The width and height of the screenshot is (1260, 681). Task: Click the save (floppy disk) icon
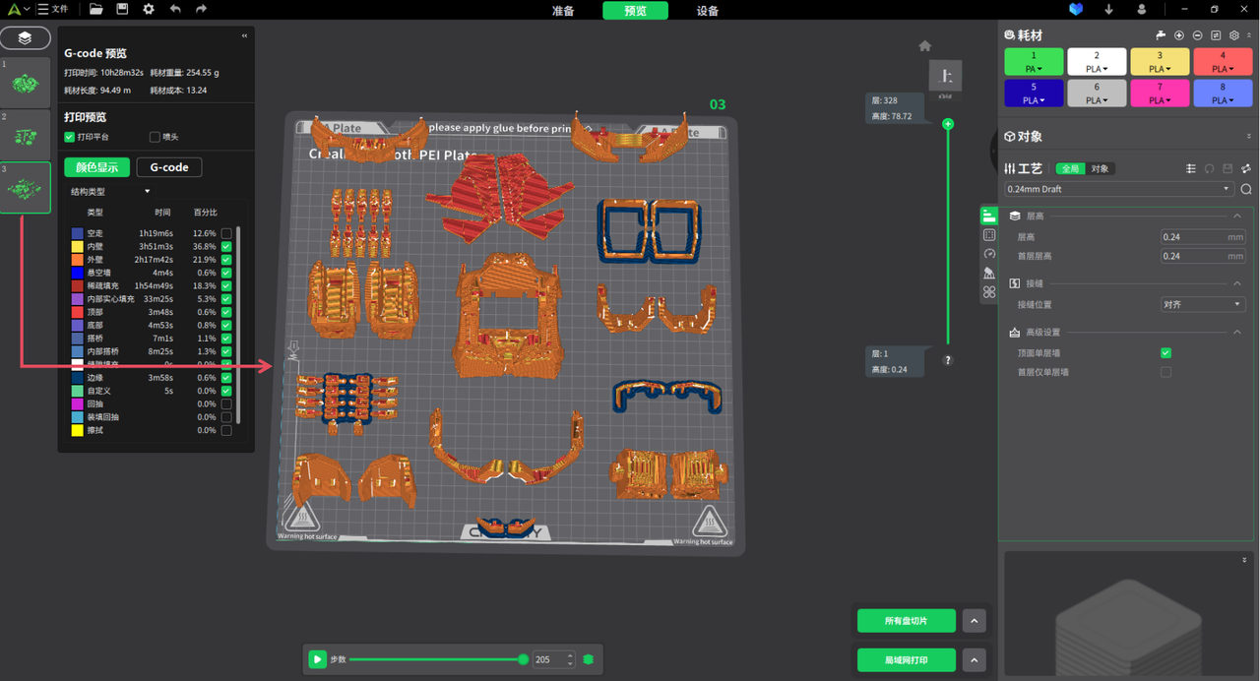[x=122, y=9]
